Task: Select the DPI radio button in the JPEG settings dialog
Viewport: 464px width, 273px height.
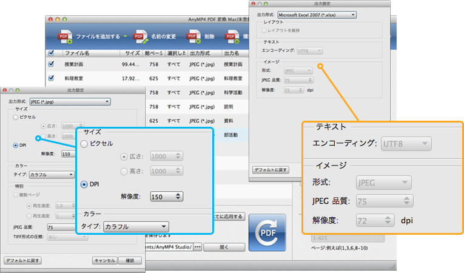Action: [x=16, y=146]
